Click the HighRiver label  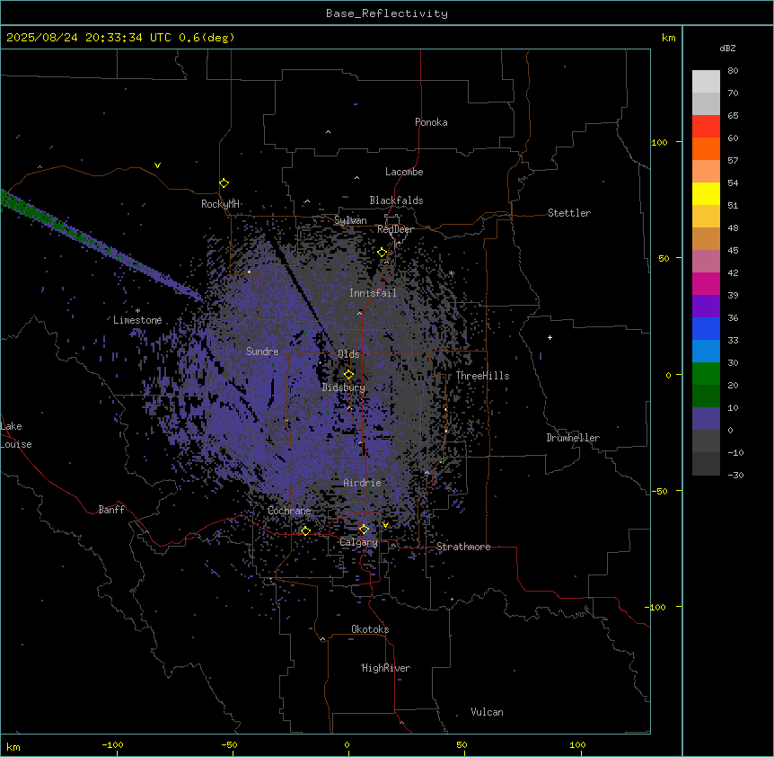coord(386,668)
